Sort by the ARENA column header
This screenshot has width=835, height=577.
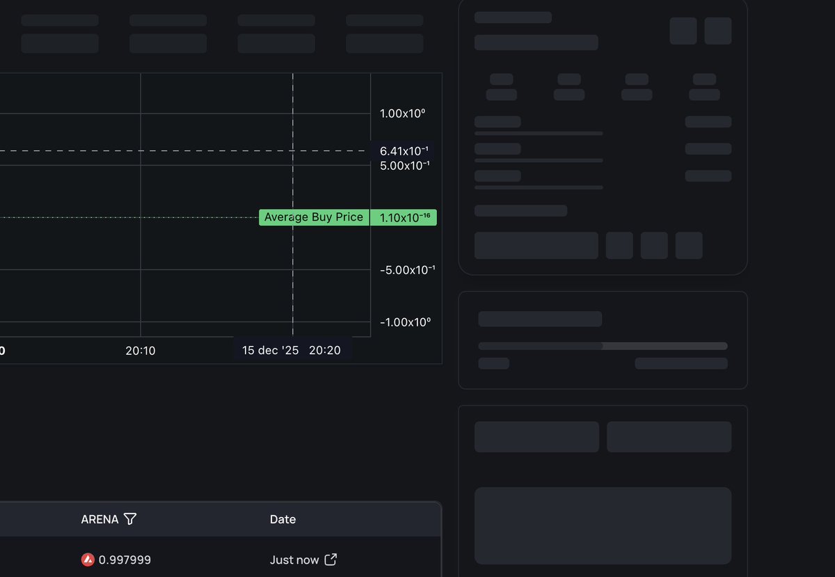click(100, 519)
